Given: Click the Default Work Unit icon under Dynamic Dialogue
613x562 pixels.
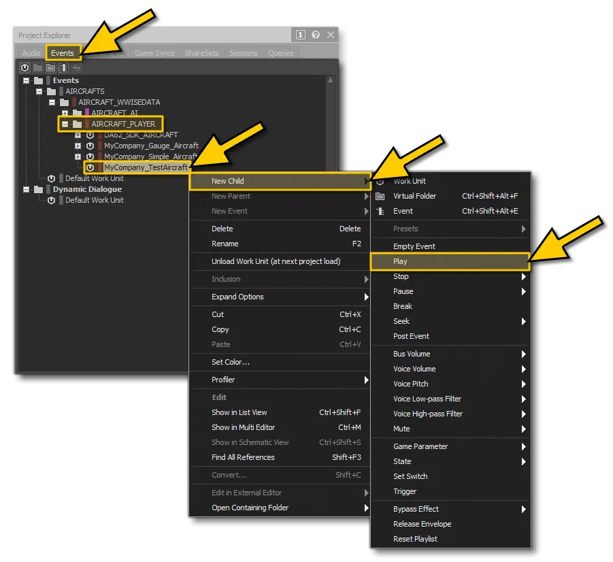Looking at the screenshot, I should click(51, 200).
